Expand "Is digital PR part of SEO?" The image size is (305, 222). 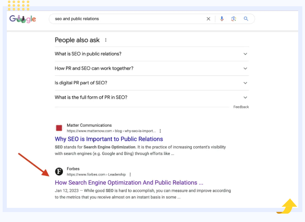[x=152, y=83]
